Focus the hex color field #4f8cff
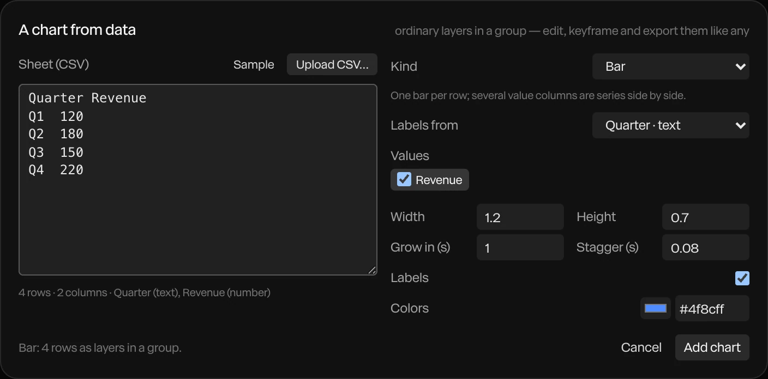Screen dimensions: 768x379 [712, 309]
